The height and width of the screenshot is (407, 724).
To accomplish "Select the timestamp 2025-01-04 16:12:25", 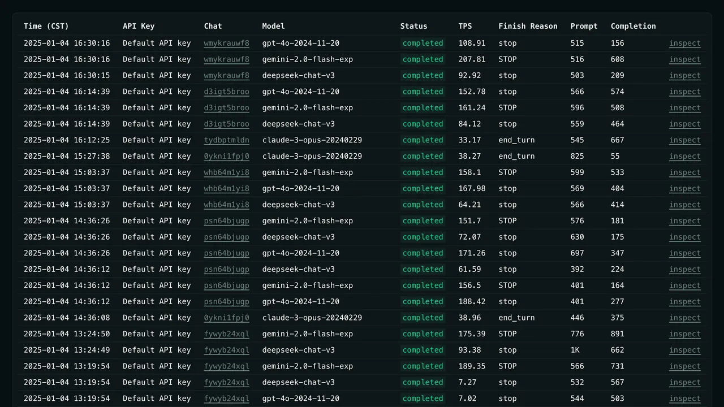I will 67,140.
